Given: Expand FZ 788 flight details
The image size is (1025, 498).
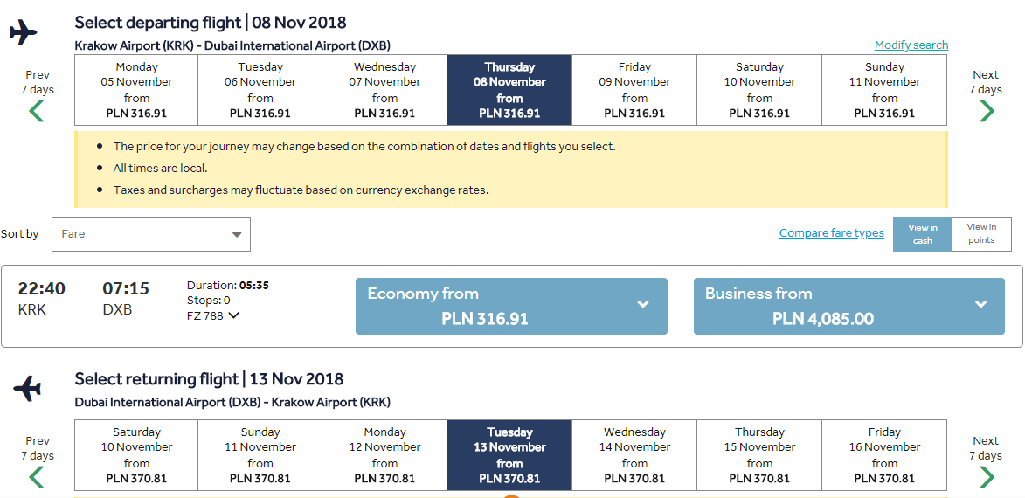Looking at the screenshot, I should click(213, 316).
